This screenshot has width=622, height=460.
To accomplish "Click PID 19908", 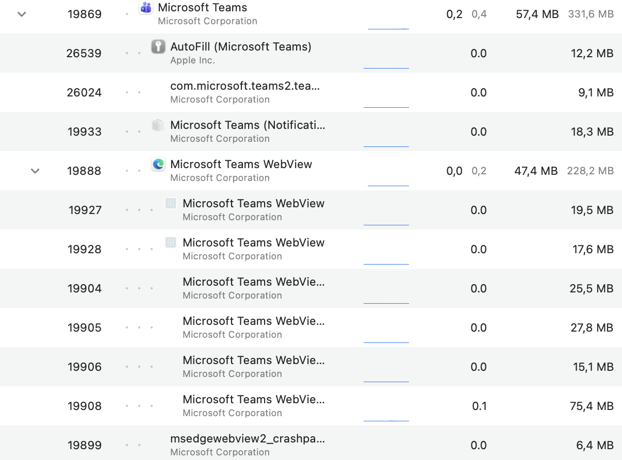I will (85, 406).
